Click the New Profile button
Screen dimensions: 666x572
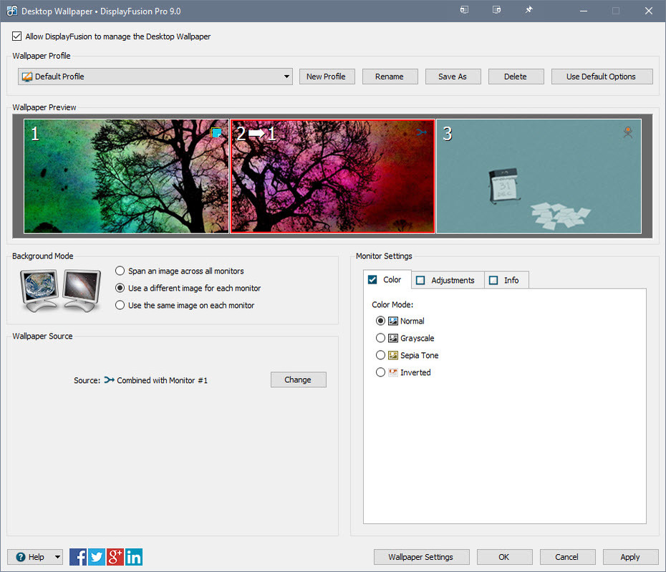[x=327, y=76]
